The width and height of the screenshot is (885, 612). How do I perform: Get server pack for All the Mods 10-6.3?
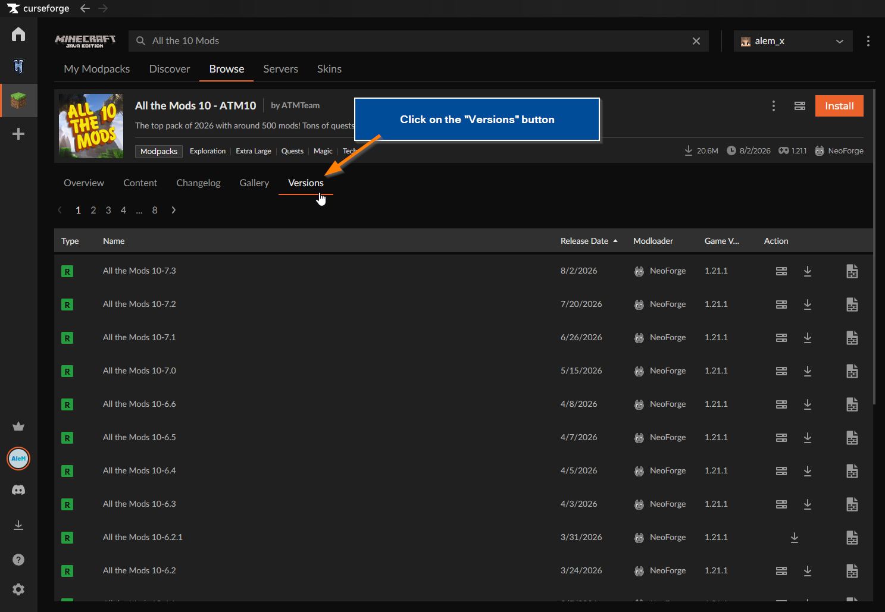[x=781, y=504]
